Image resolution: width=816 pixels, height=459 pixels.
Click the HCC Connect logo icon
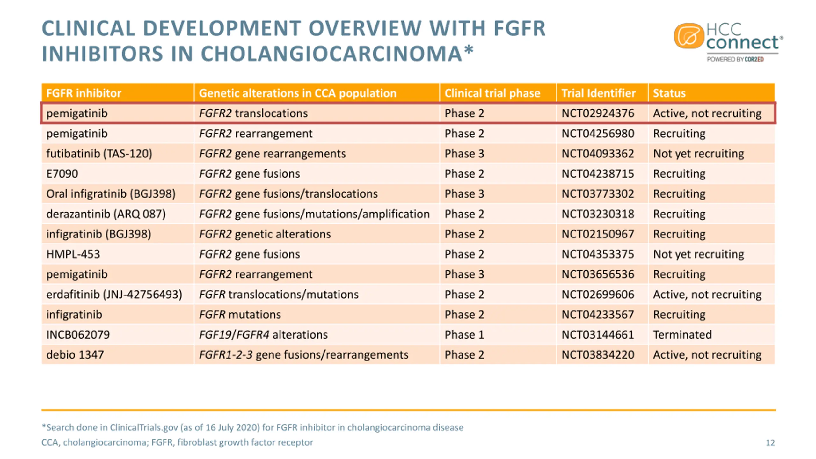[688, 36]
